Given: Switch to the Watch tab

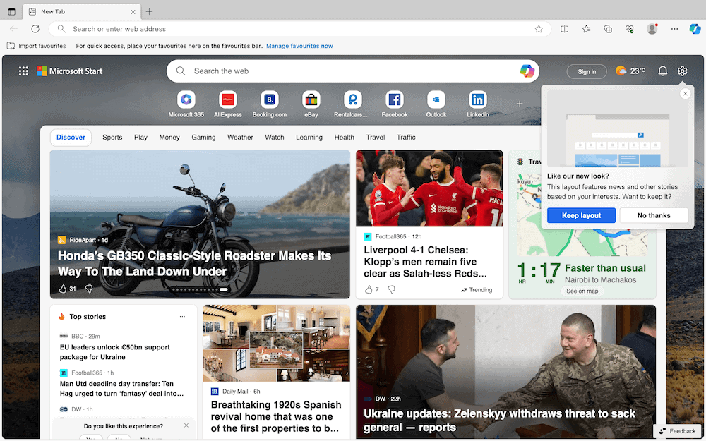Looking at the screenshot, I should 274,138.
